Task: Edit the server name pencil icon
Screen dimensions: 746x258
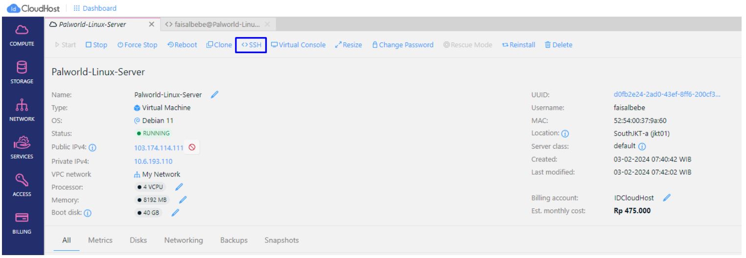Action: click(213, 95)
